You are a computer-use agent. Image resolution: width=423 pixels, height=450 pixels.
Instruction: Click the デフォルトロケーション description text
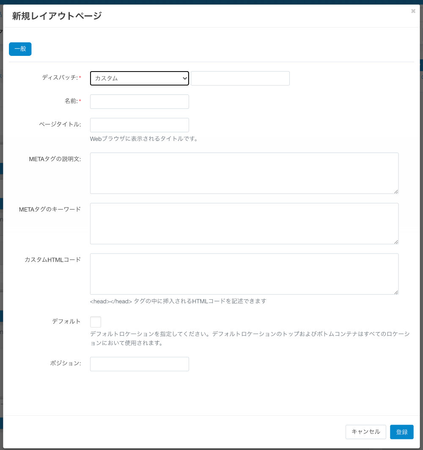pos(250,338)
